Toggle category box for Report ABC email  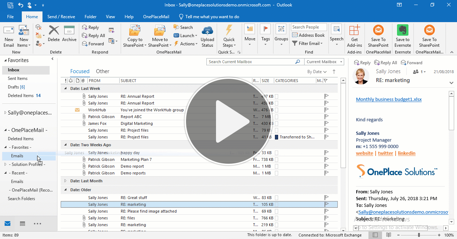pos(277,117)
